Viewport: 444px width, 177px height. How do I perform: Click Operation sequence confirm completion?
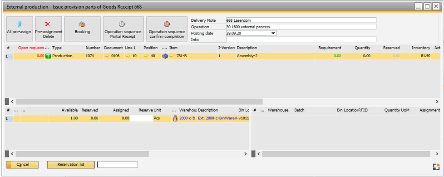(167, 29)
